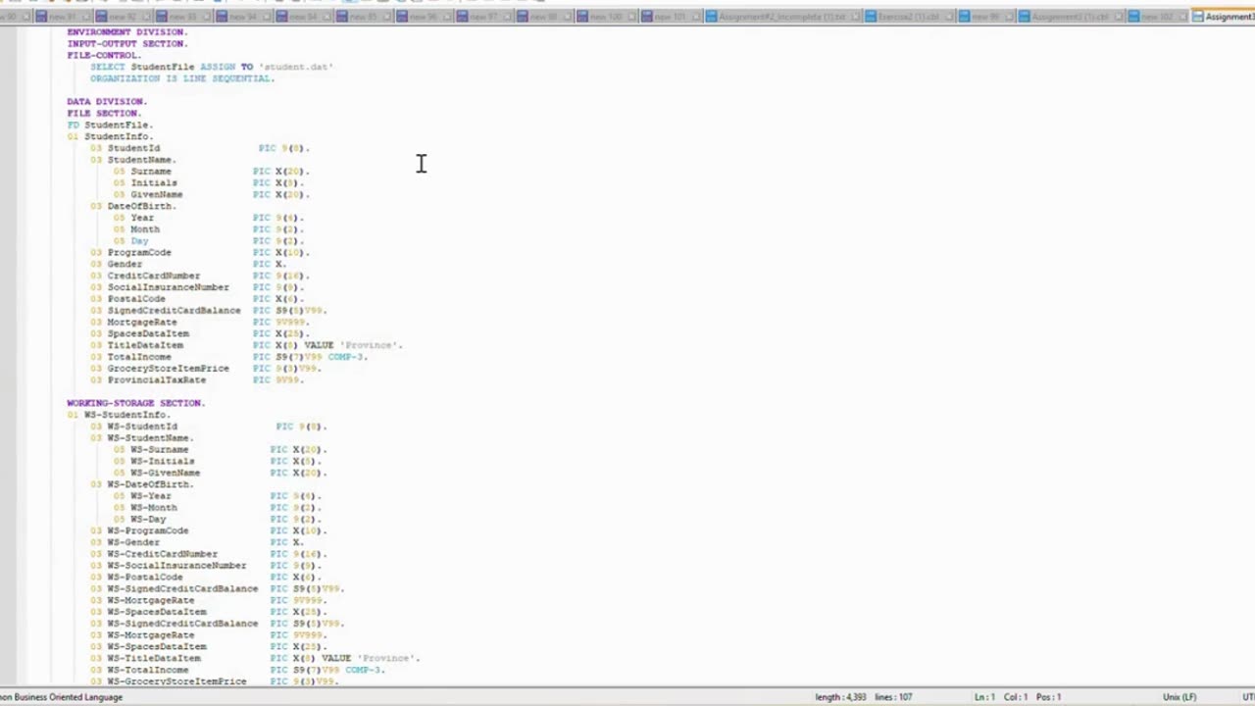Click the file icon on new 102 tab
1255x706 pixels.
pyautogui.click(x=1134, y=17)
